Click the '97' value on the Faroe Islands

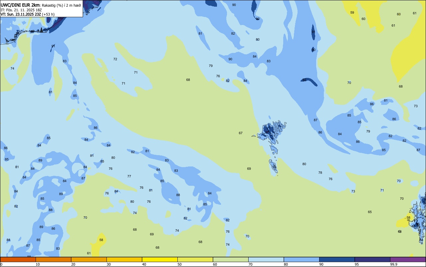(x=267, y=132)
